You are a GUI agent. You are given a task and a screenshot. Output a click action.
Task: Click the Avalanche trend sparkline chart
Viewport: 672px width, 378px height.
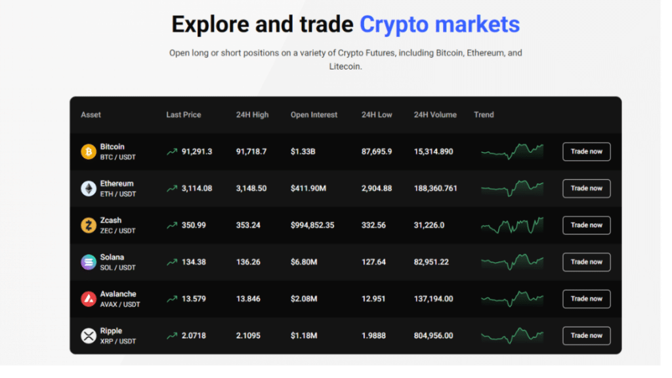click(x=512, y=299)
